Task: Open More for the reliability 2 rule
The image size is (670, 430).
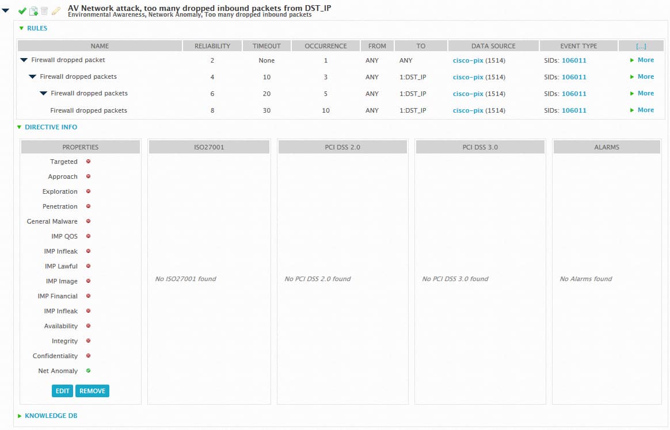Action: click(x=642, y=60)
